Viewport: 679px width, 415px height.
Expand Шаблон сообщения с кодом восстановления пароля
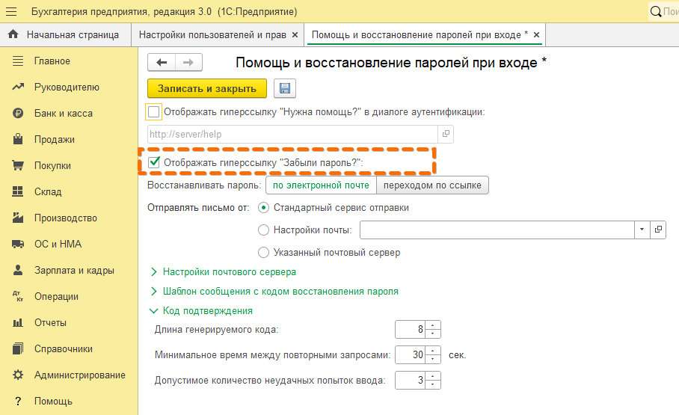click(280, 291)
